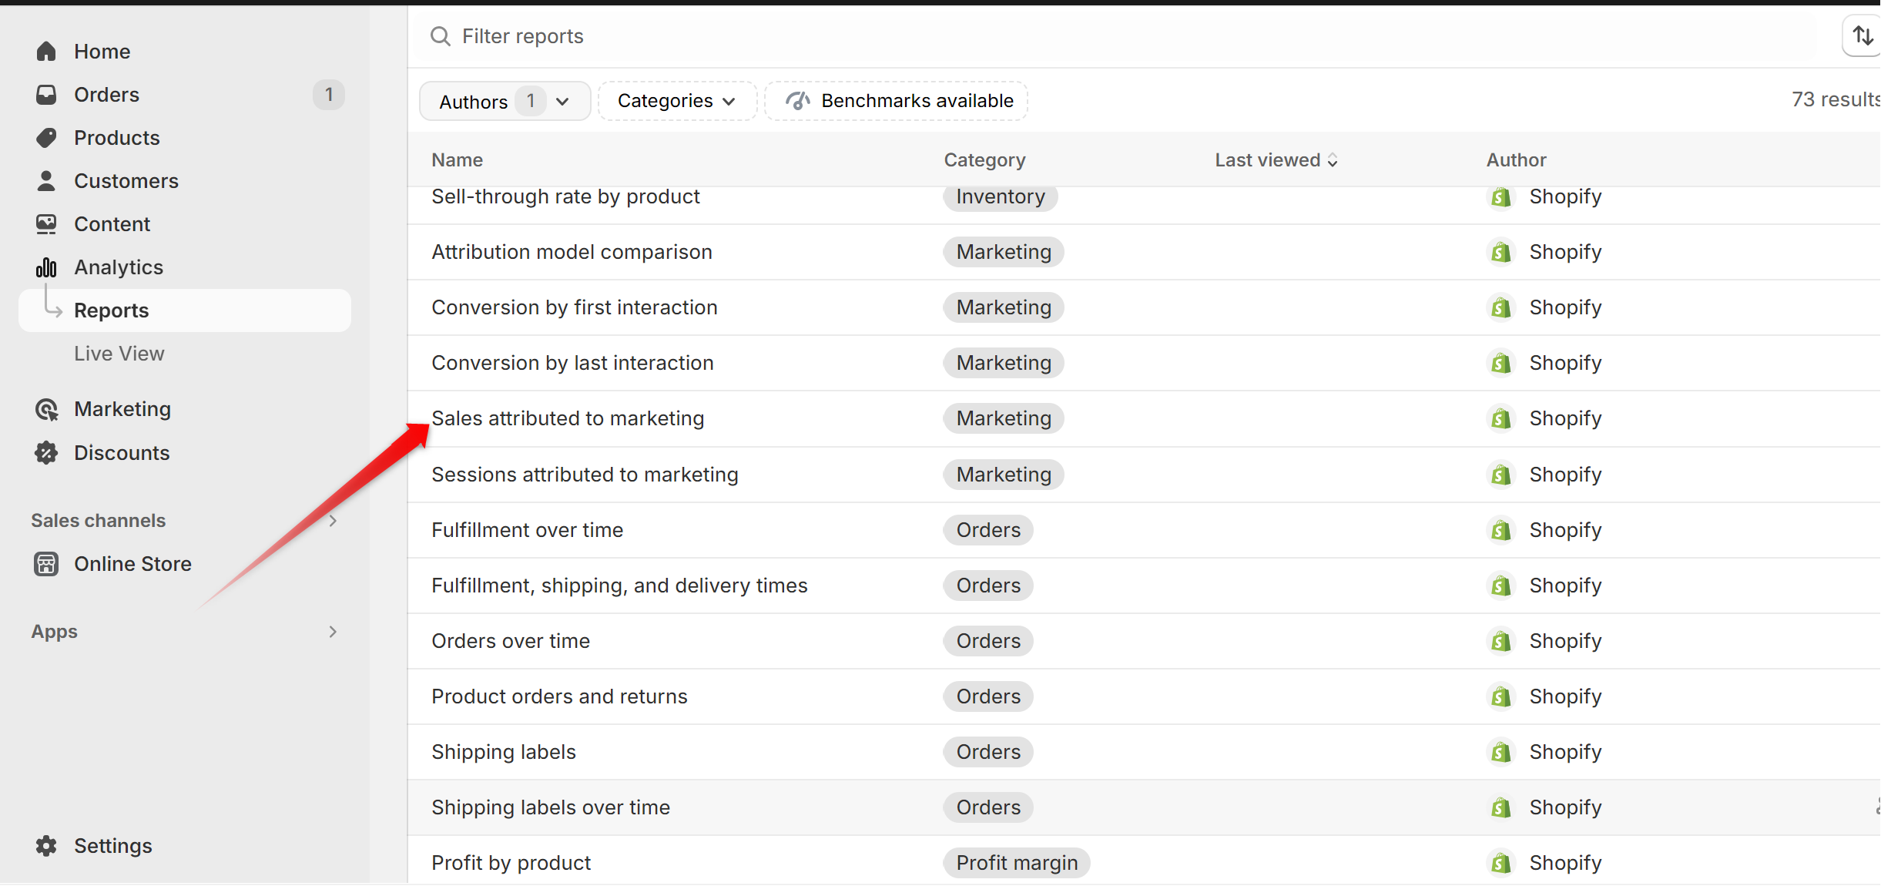The width and height of the screenshot is (1881, 886).
Task: Click the Home house icon
Action: point(46,52)
